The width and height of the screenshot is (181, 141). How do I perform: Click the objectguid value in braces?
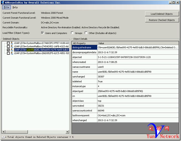tap(138, 91)
